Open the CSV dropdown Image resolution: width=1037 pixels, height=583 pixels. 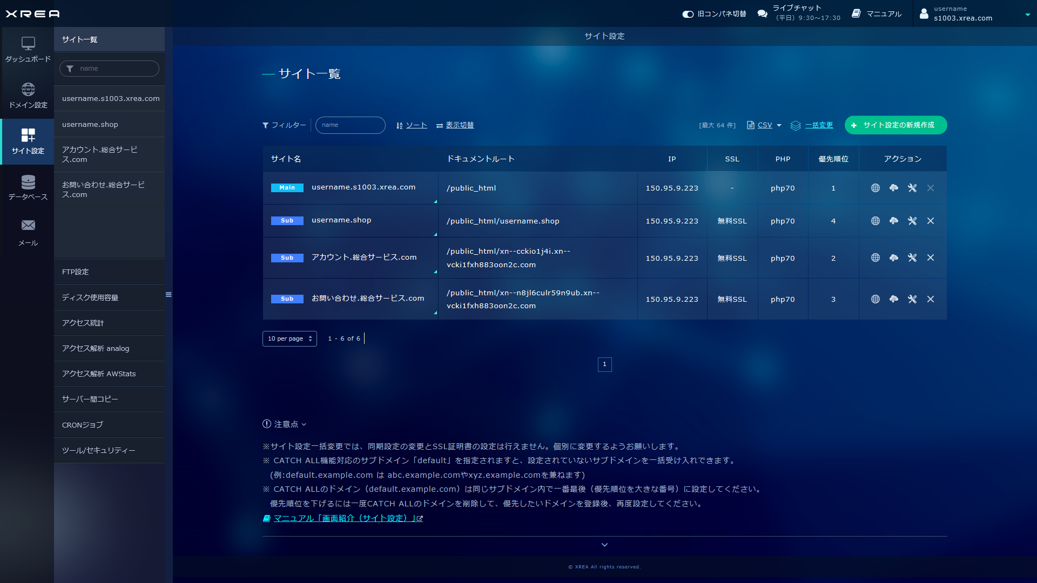764,125
